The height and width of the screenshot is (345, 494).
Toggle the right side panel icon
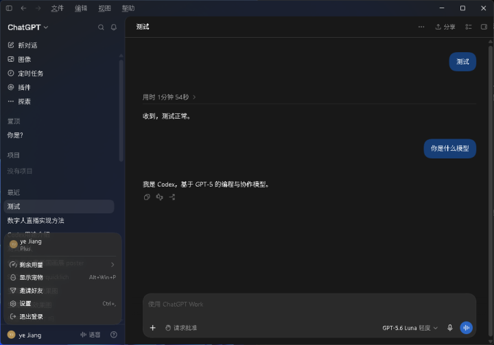[x=484, y=27]
